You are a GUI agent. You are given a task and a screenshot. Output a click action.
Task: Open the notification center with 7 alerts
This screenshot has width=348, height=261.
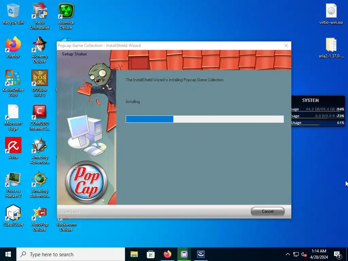337,255
